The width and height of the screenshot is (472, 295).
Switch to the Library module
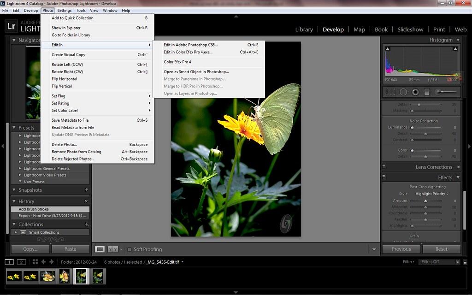pos(304,29)
